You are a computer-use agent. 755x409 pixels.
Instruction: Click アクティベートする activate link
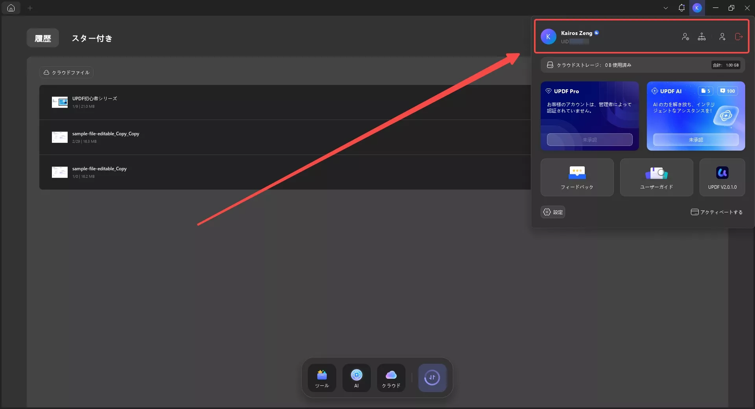[x=716, y=212]
